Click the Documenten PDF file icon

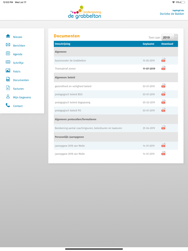[x=8, y=79]
